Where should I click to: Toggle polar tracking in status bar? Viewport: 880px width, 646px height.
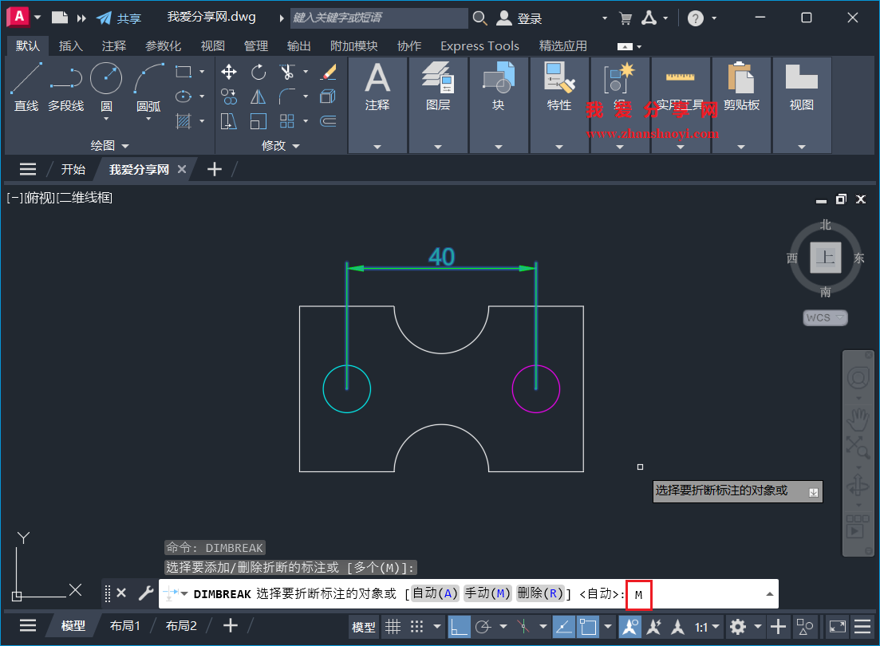483,627
